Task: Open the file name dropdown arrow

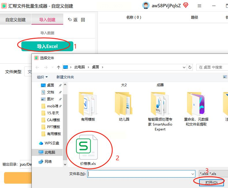Action: point(193,174)
